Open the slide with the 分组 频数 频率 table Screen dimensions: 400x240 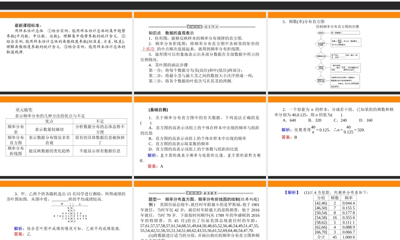pos(334,210)
